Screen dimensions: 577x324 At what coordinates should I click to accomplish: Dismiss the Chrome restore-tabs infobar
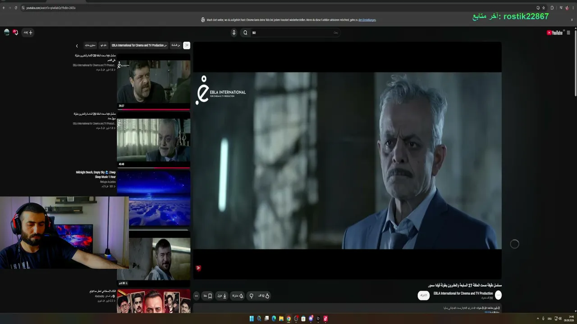coord(572,20)
